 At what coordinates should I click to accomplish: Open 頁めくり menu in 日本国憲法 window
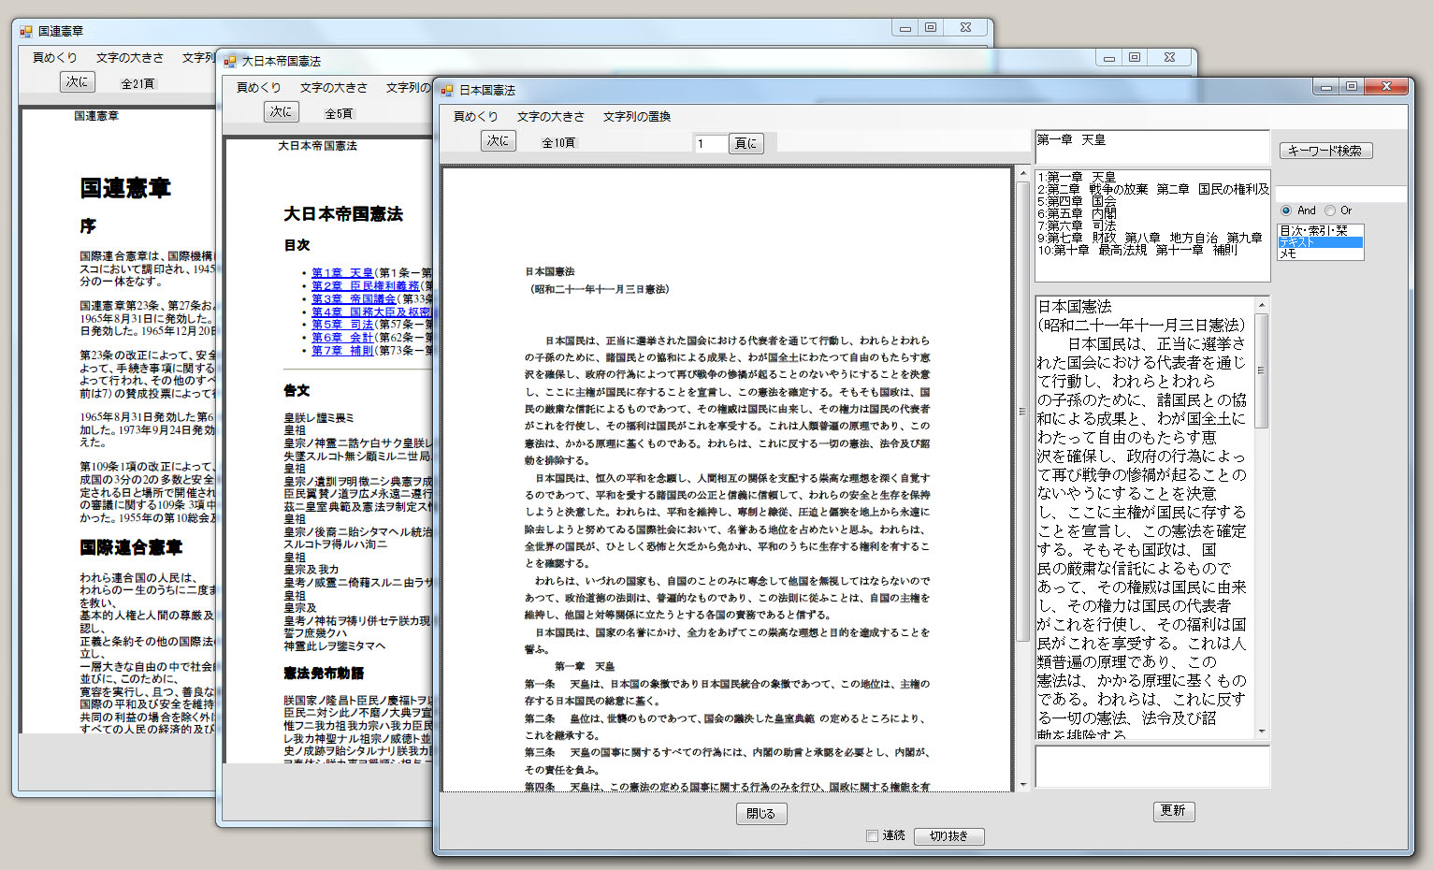click(x=475, y=116)
